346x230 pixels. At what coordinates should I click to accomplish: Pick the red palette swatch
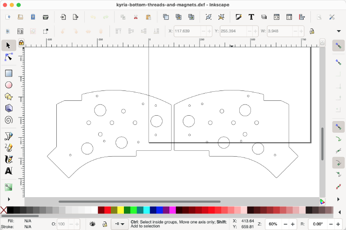point(108,210)
